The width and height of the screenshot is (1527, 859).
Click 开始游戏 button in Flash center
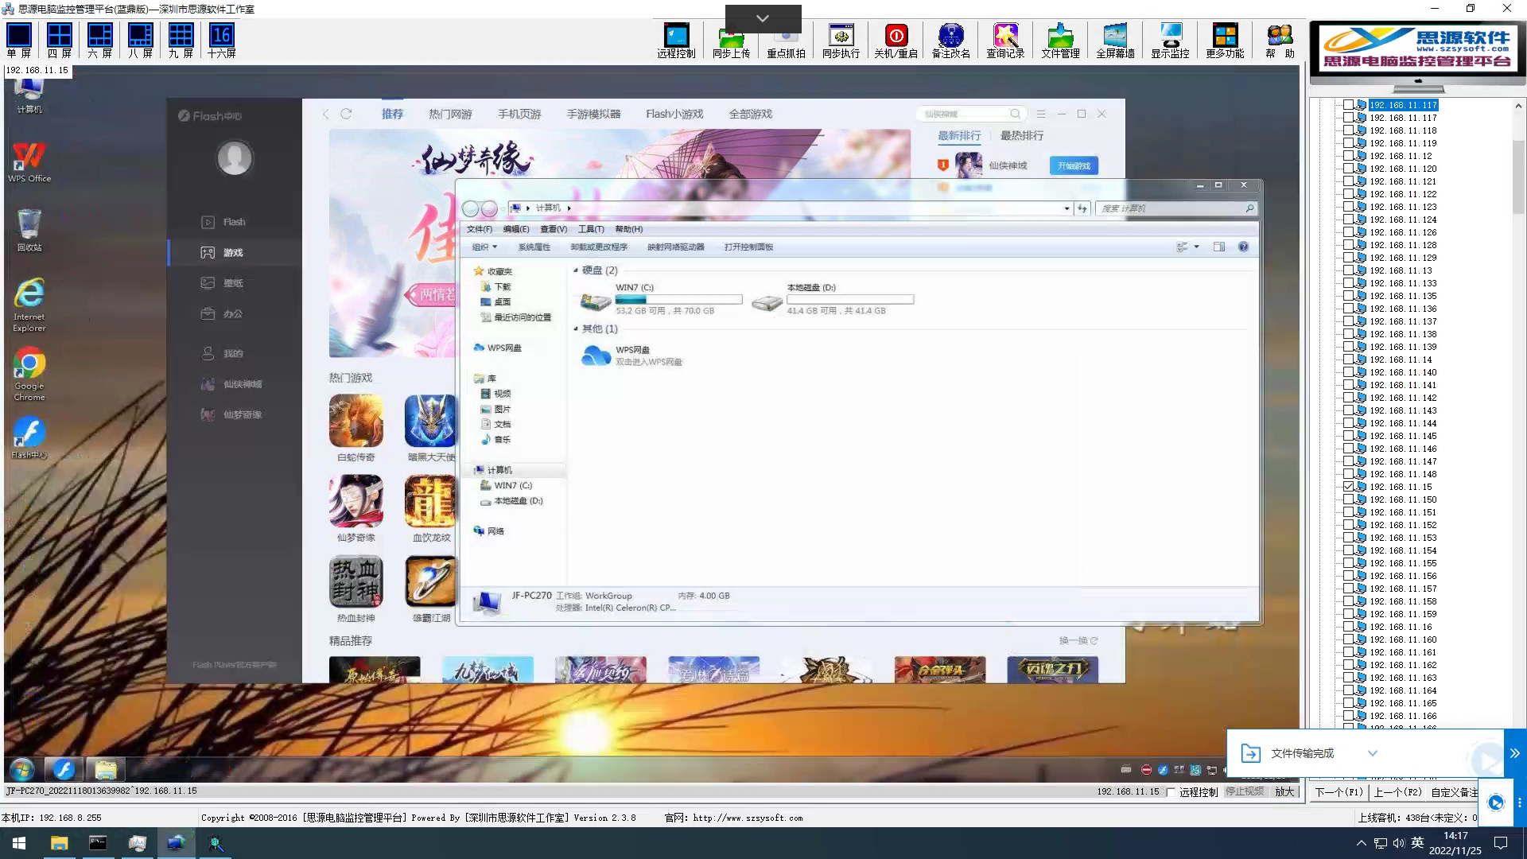tap(1074, 166)
